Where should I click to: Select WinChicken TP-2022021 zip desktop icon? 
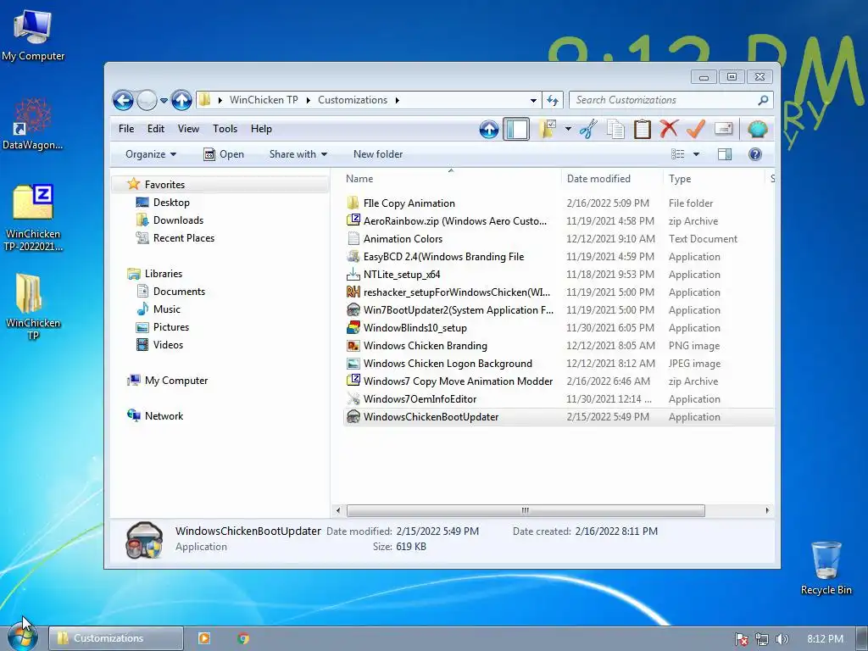pos(33,218)
